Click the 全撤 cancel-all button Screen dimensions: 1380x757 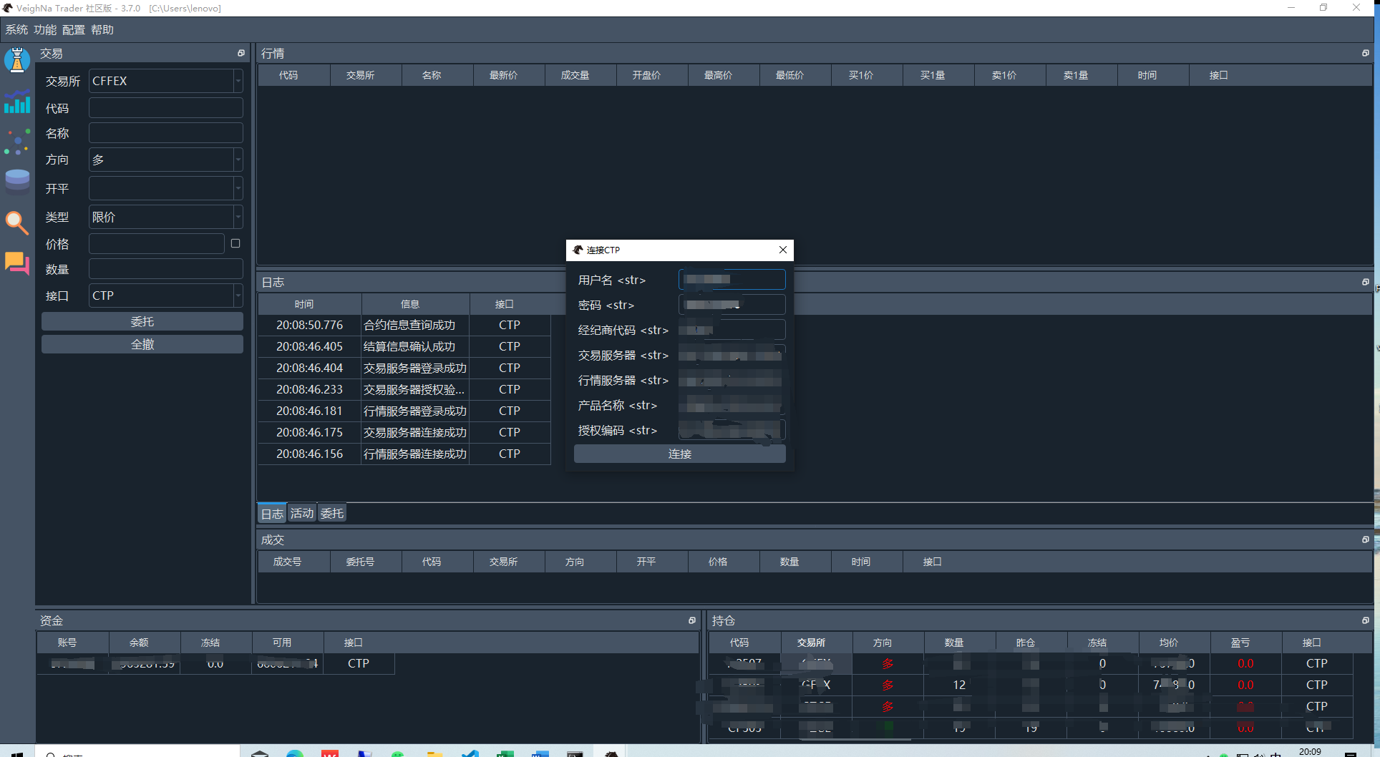142,344
